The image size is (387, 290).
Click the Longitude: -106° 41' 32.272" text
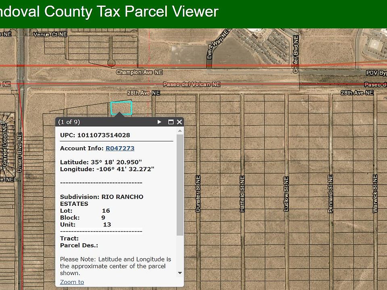click(x=107, y=169)
